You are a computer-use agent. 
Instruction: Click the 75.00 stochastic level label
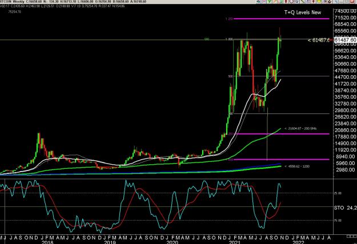338,221
